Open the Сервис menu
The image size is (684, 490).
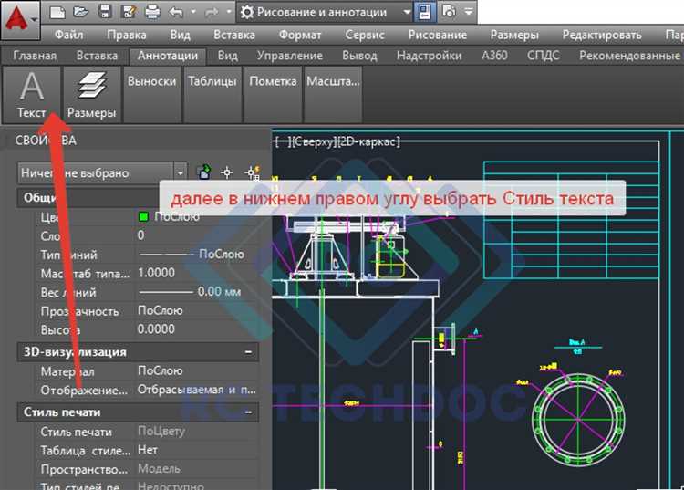coord(365,35)
